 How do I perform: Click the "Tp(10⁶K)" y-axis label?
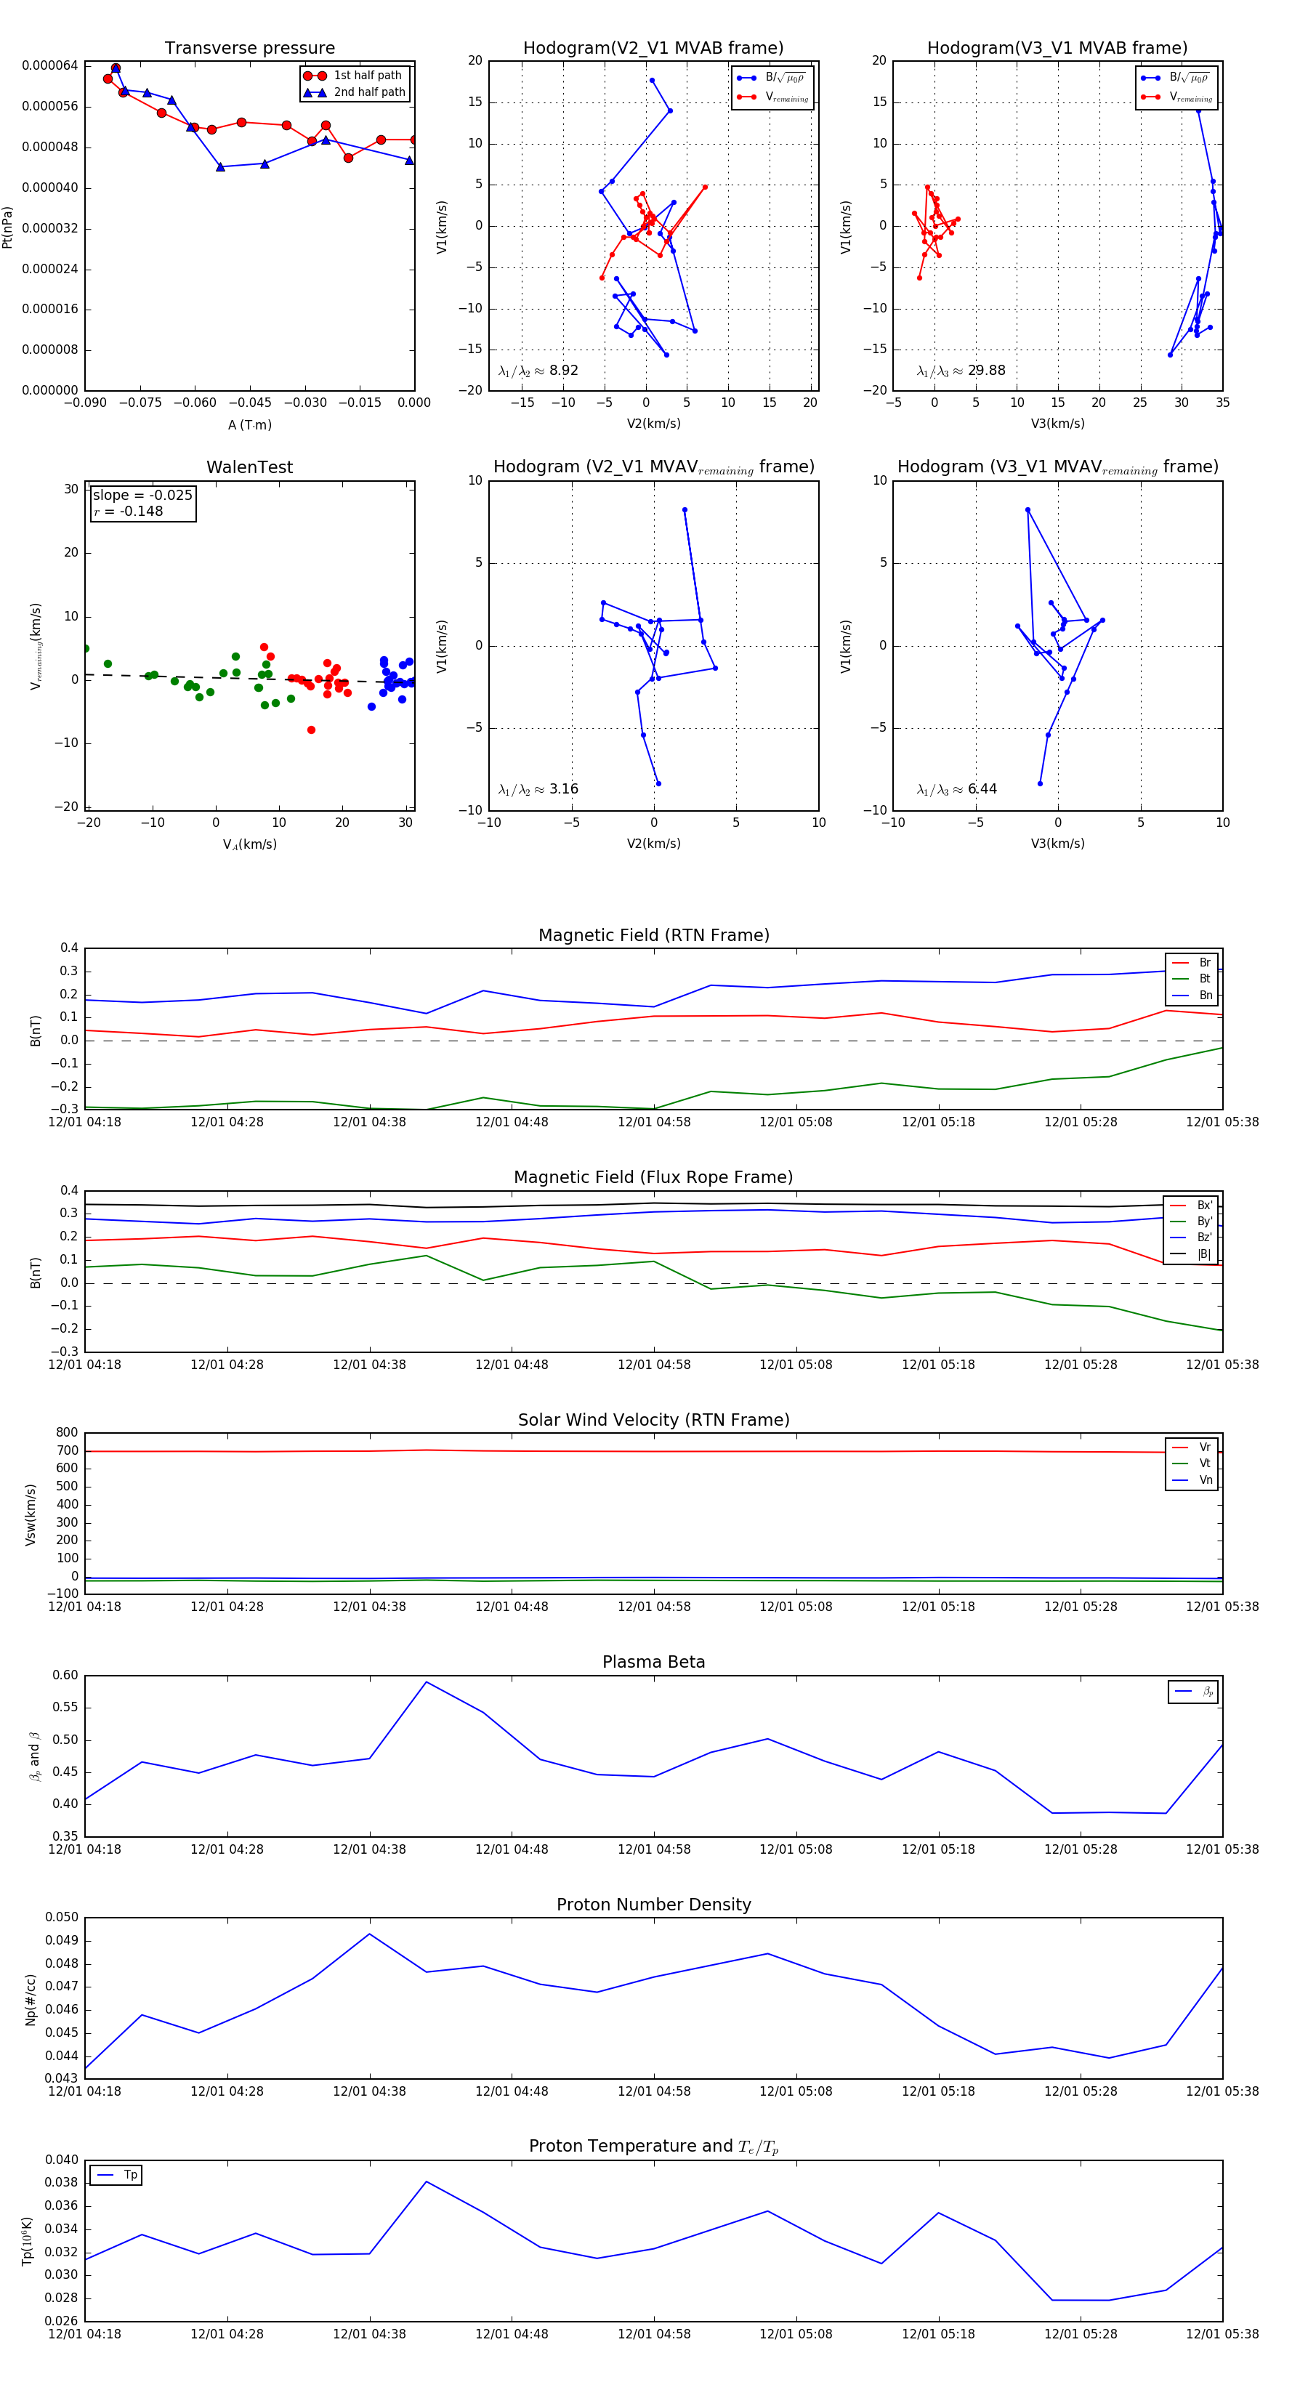coord(27,2241)
